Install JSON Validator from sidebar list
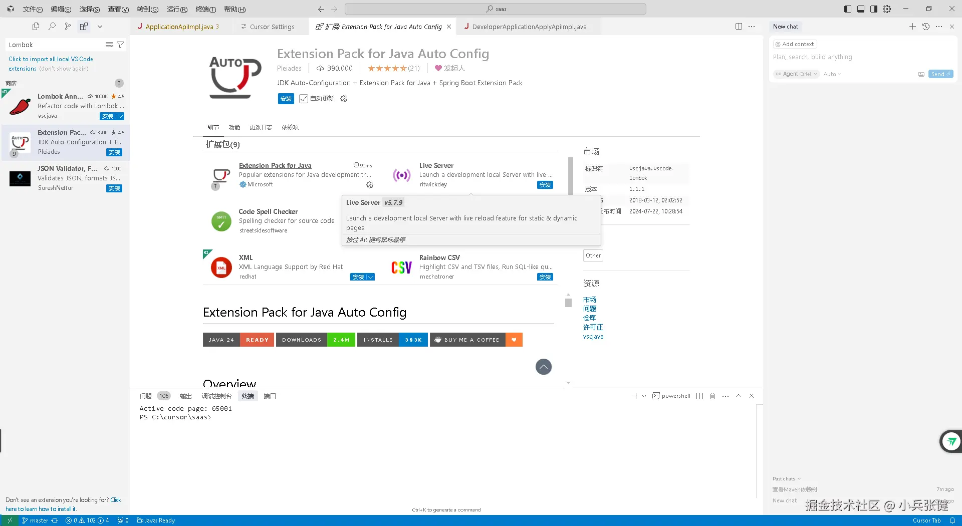The height and width of the screenshot is (526, 962). 114,188
